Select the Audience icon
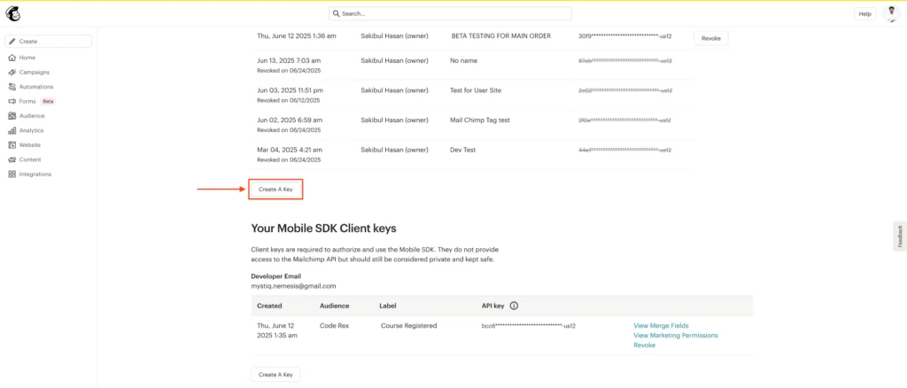The width and height of the screenshot is (907, 388). (x=12, y=116)
